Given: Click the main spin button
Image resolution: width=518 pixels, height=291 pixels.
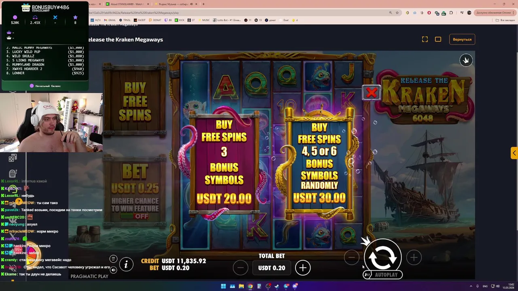Looking at the screenshot, I should (382, 257).
